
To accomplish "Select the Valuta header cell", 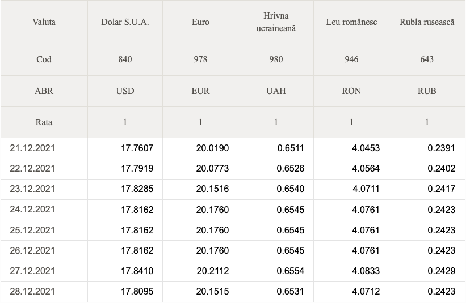I will coord(44,22).
